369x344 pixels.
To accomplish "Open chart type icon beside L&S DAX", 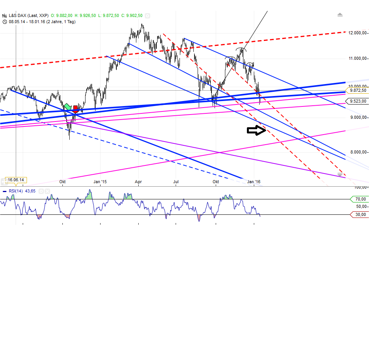I will pyautogui.click(x=5, y=16).
